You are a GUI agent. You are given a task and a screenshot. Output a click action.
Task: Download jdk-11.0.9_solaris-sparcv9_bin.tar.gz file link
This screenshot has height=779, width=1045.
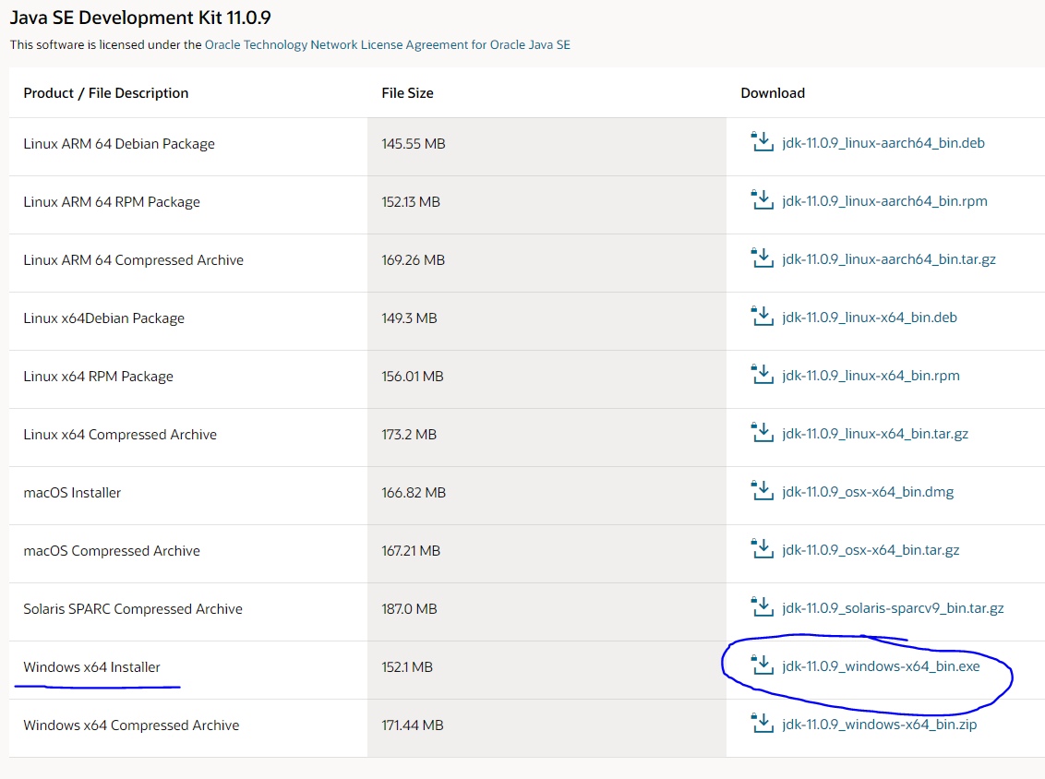[893, 607]
